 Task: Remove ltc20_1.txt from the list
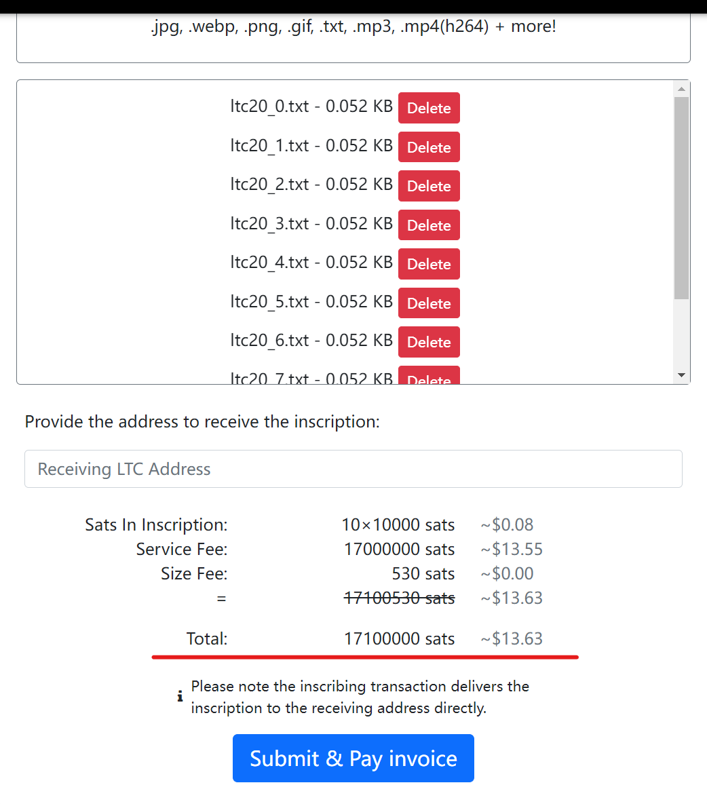[429, 147]
